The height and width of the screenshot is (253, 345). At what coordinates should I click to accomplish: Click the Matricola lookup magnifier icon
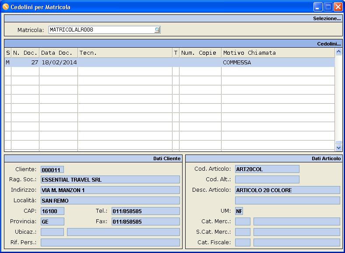[x=157, y=30]
